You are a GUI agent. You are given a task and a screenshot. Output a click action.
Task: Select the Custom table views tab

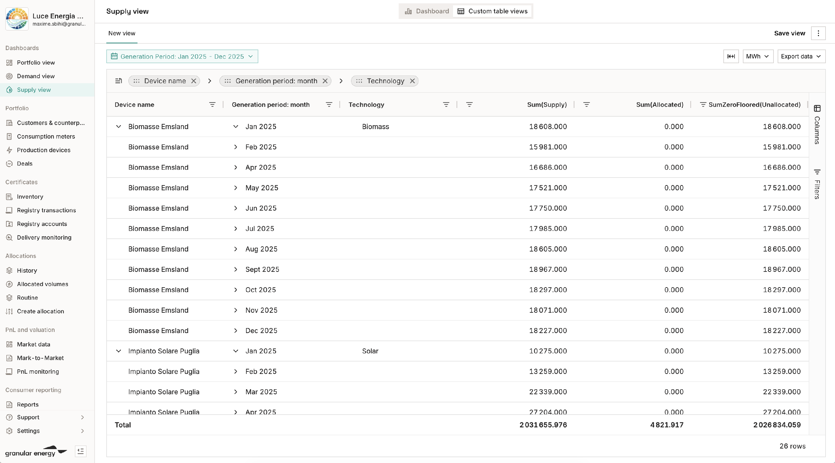tap(493, 11)
